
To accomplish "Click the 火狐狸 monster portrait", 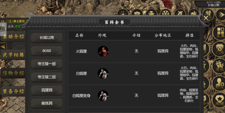I will [103, 51].
